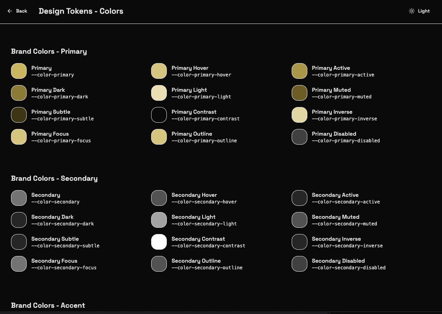442x314 pixels.
Task: Click the Back navigation label
Action: click(x=21, y=11)
